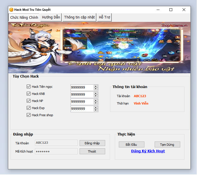Screen dimensions: 197x175
Task: Maximize the Hack Mod window
Action: coord(171,10)
